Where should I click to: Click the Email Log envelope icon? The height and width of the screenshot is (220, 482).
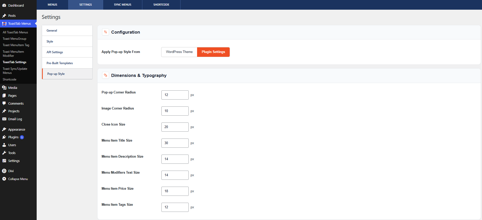point(4,119)
